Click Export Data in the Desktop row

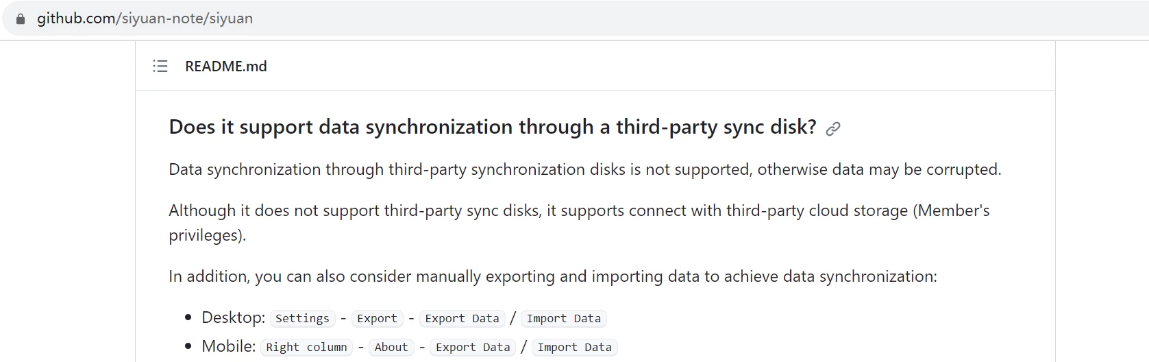tap(462, 318)
